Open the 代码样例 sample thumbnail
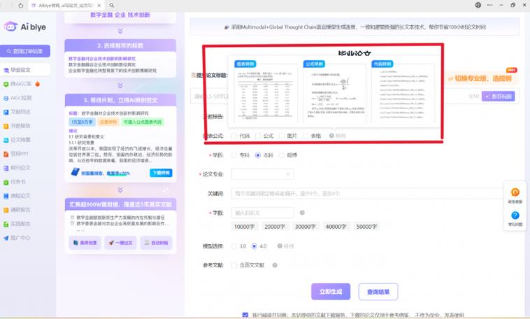Image resolution: width=530 pixels, height=319 pixels. coord(403,92)
